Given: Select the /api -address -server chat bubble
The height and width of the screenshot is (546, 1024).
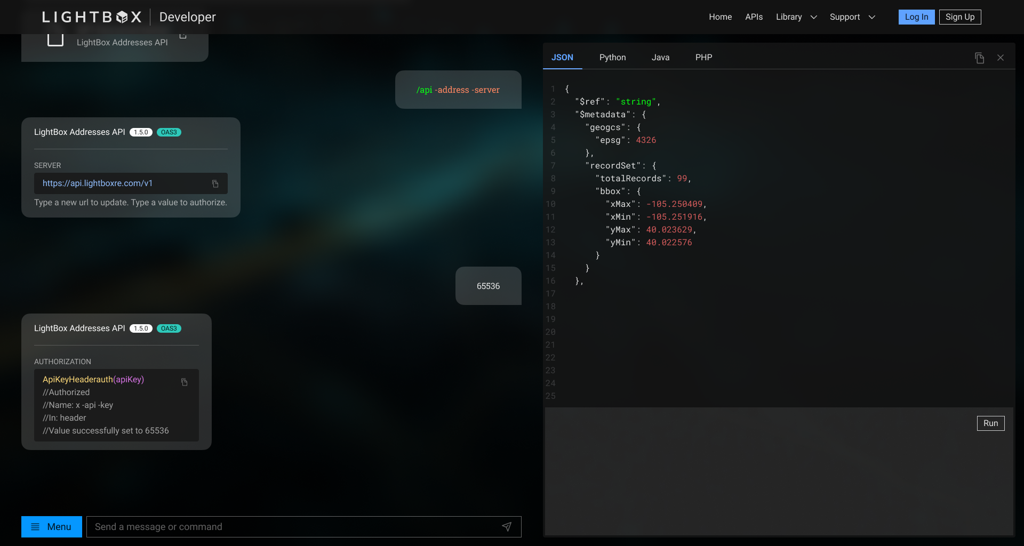Looking at the screenshot, I should (458, 90).
